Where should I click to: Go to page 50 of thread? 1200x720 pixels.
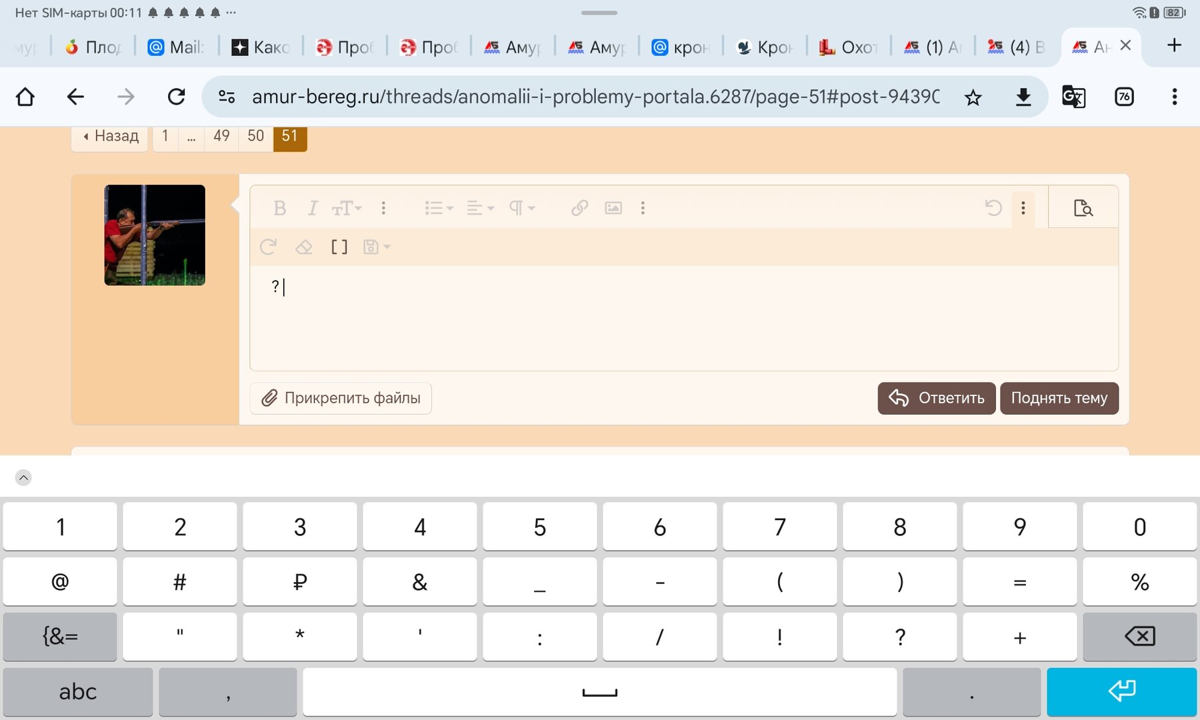click(x=255, y=136)
